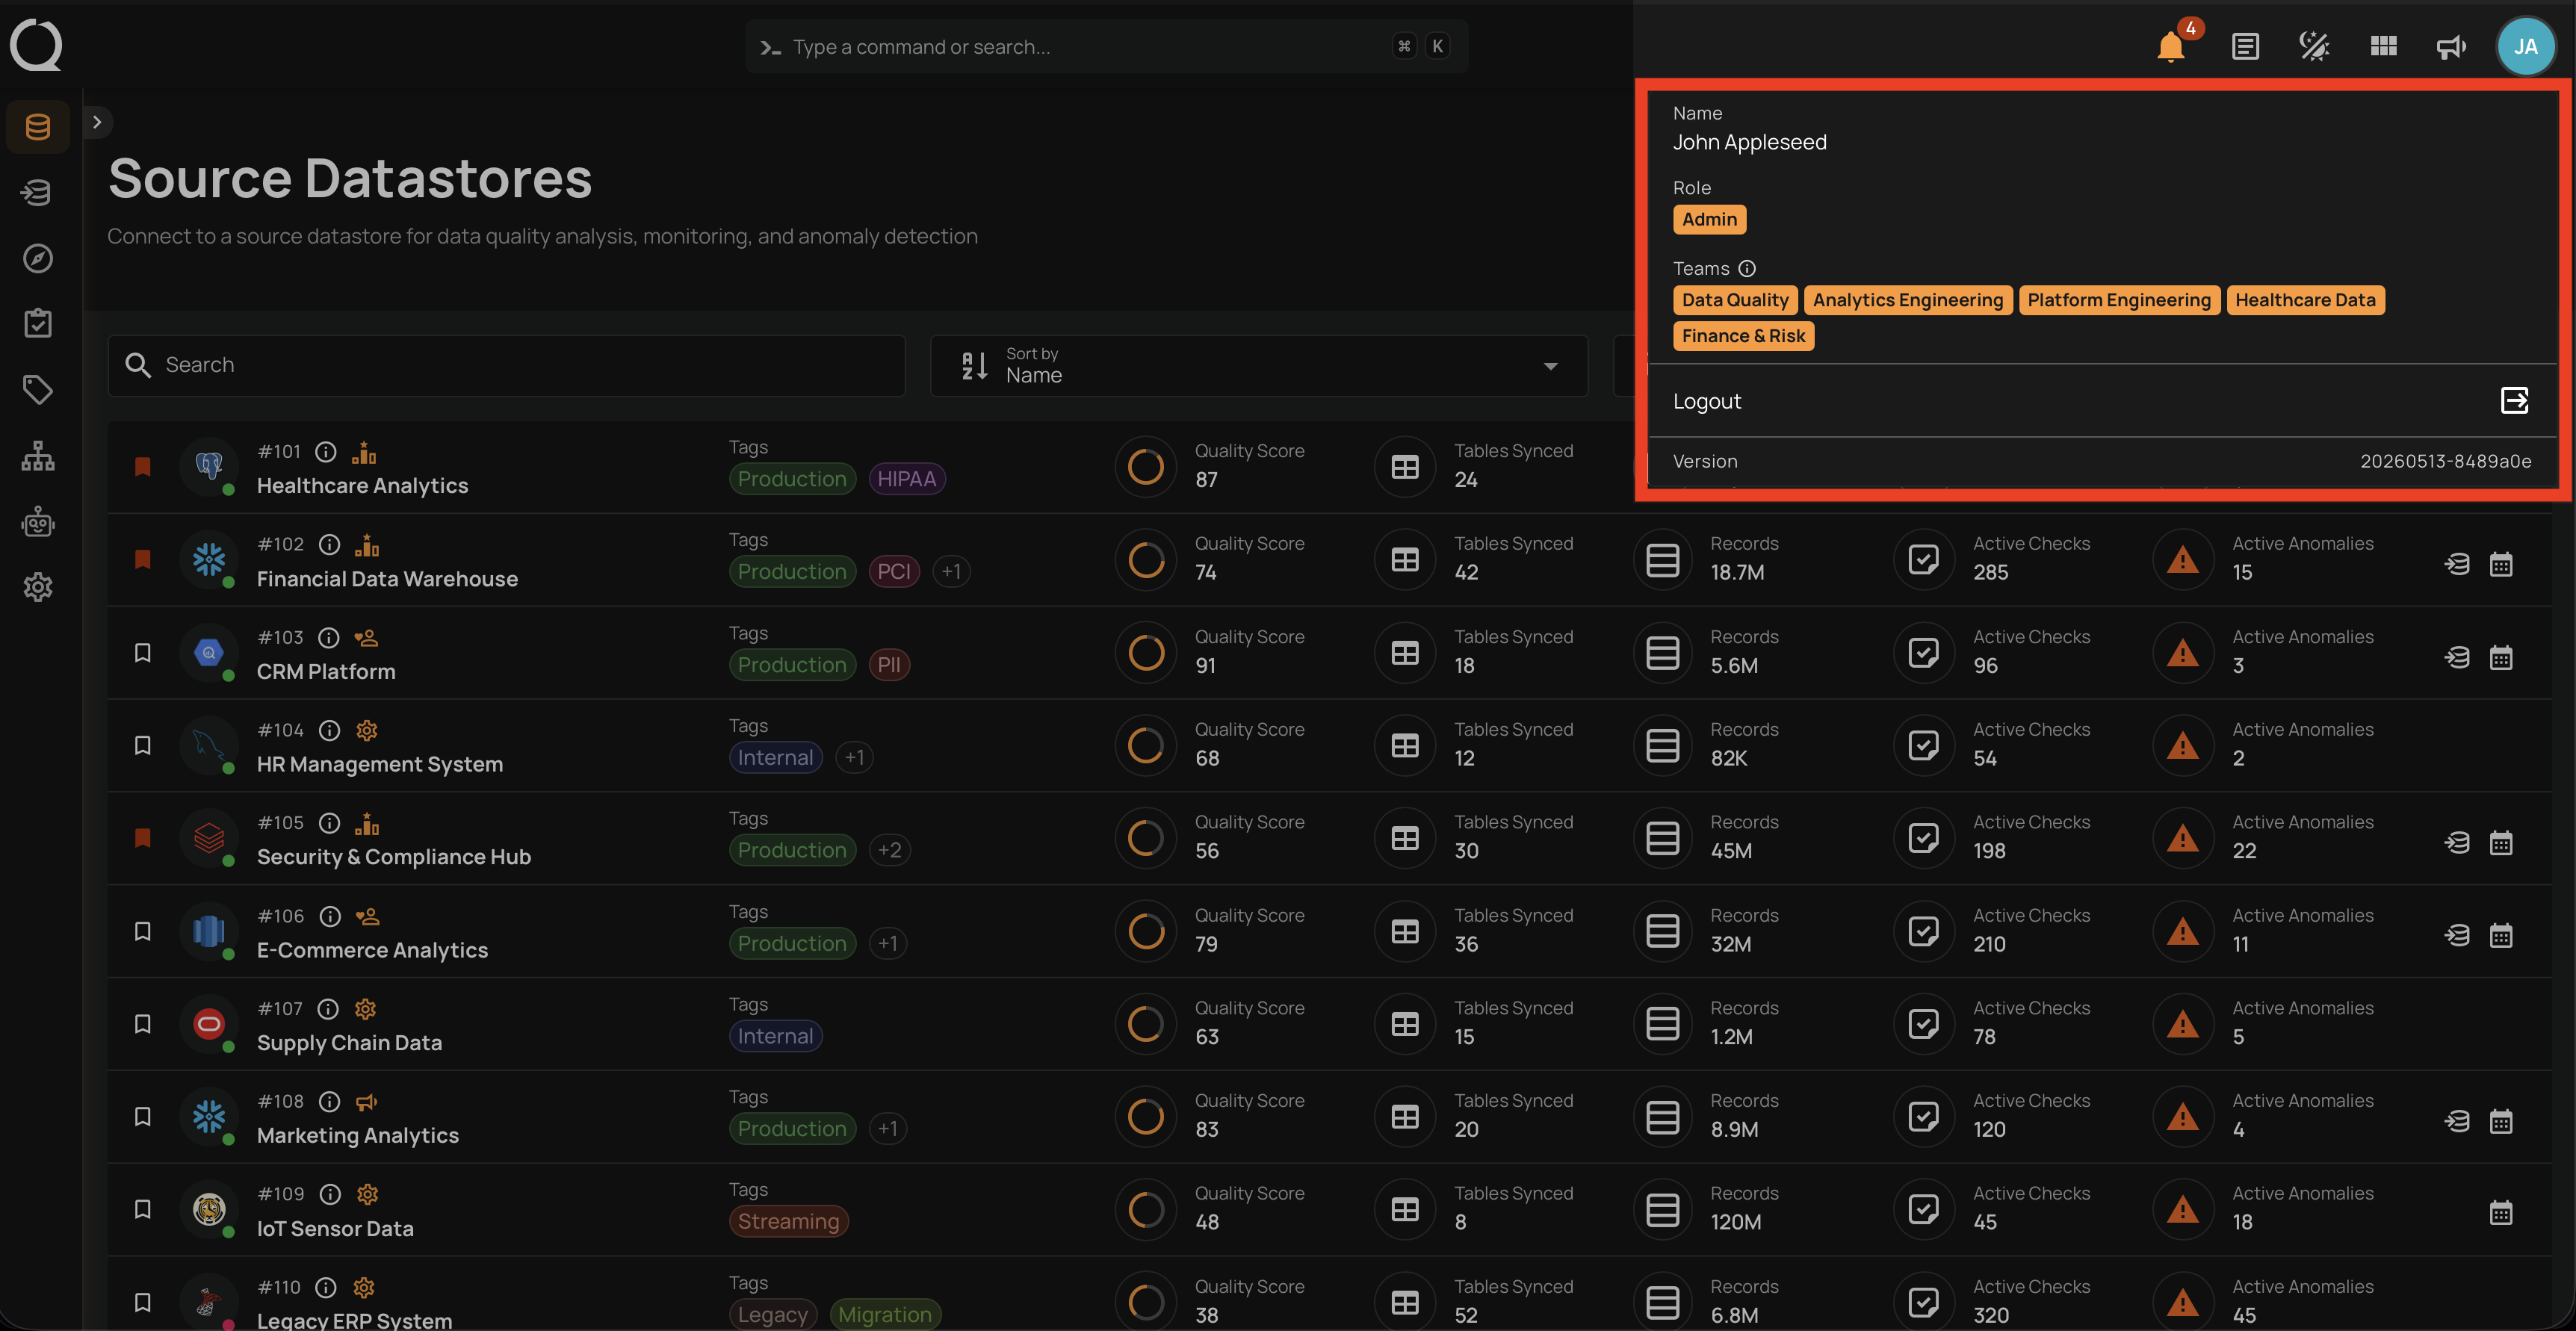
Task: Open the Tags sidebar icon
Action: pyautogui.click(x=38, y=389)
